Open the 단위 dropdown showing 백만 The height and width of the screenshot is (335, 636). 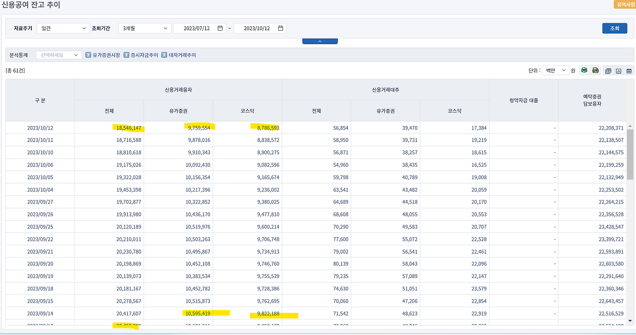(555, 70)
